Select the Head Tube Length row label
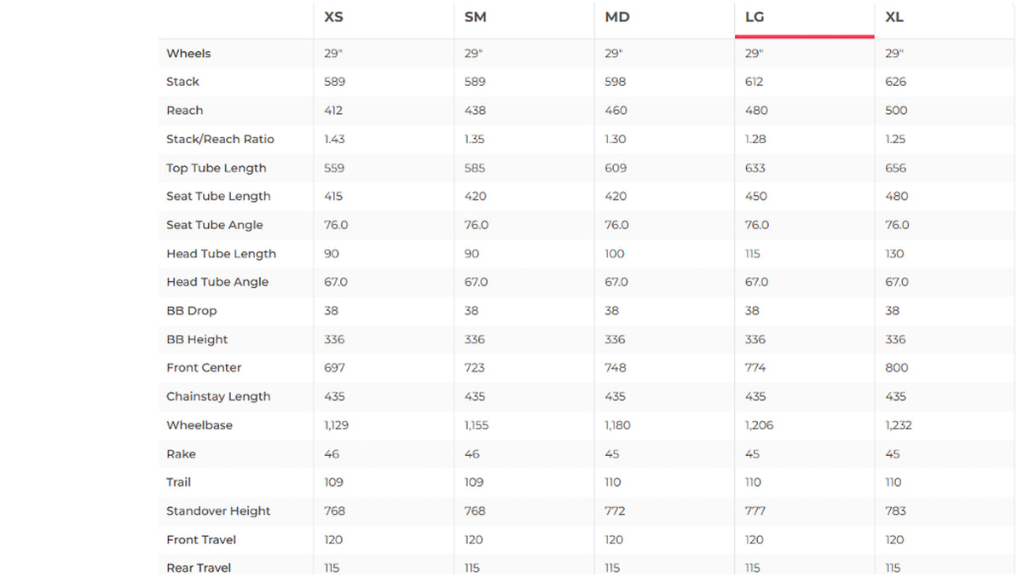1035x582 pixels. [221, 254]
